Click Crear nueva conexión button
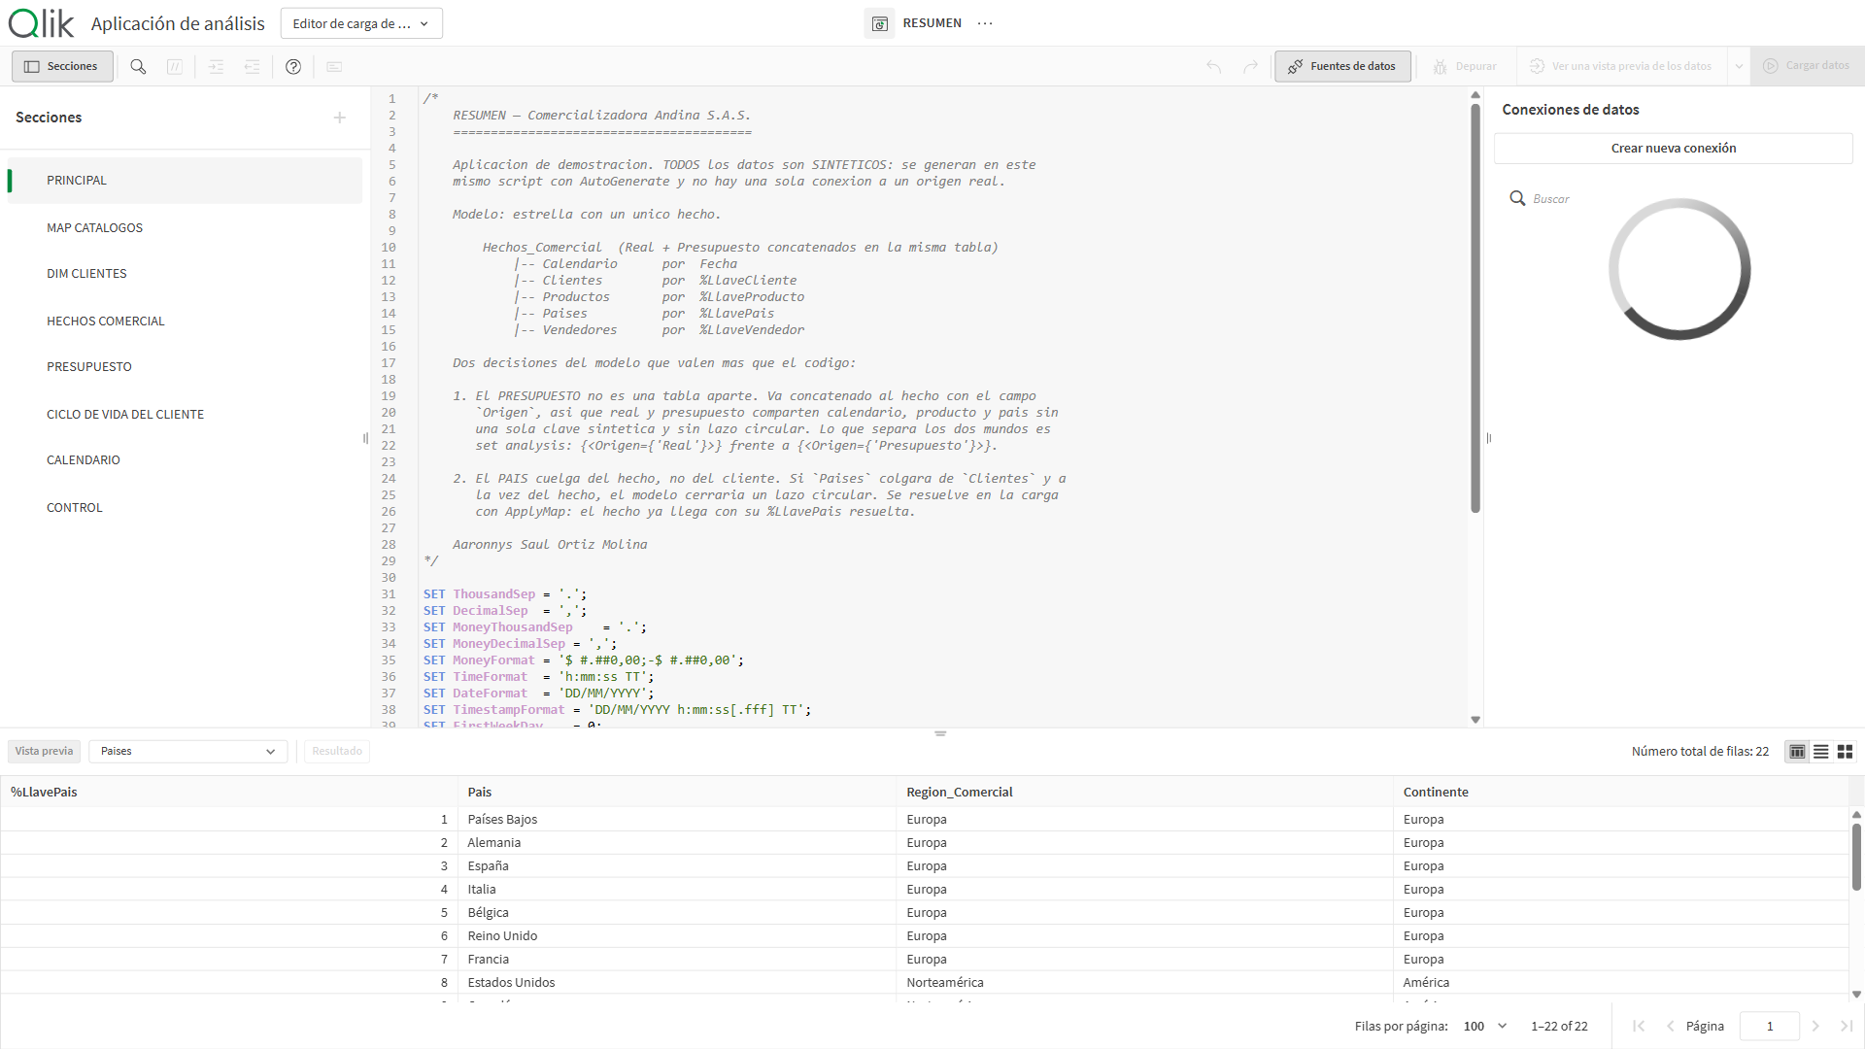Viewport: 1865px width, 1049px height. (1673, 148)
